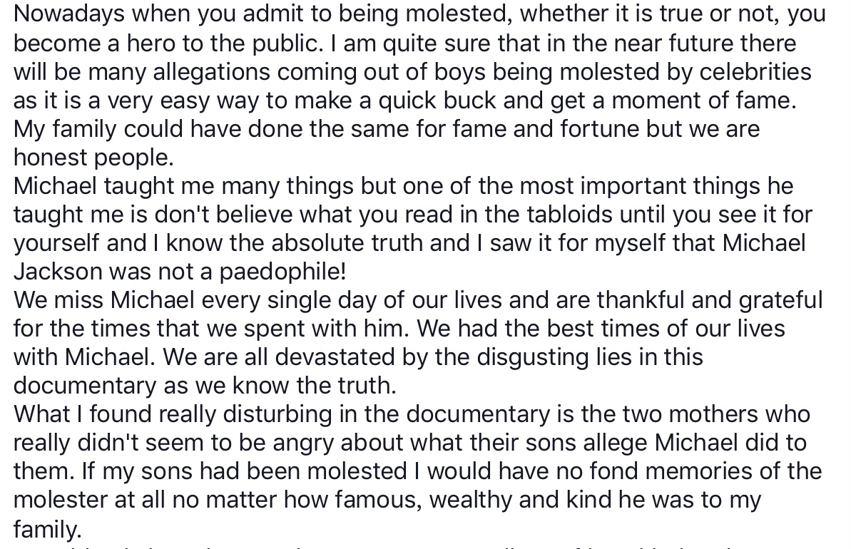The height and width of the screenshot is (549, 851).
Task: Click the words "honest people."
Action: coord(94,158)
